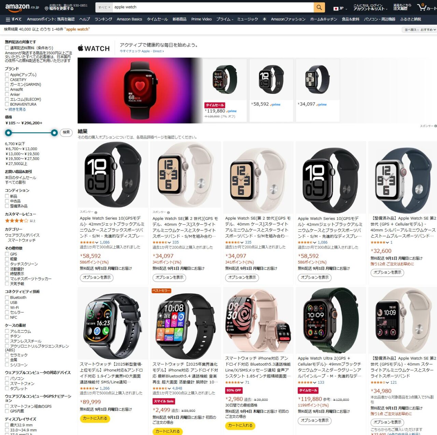Click the Amazon.co.jp logo
This screenshot has width=437, height=435.
pyautogui.click(x=22, y=7)
